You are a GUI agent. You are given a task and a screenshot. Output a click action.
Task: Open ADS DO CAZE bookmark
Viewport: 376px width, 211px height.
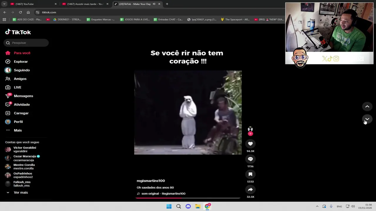pyautogui.click(x=27, y=20)
